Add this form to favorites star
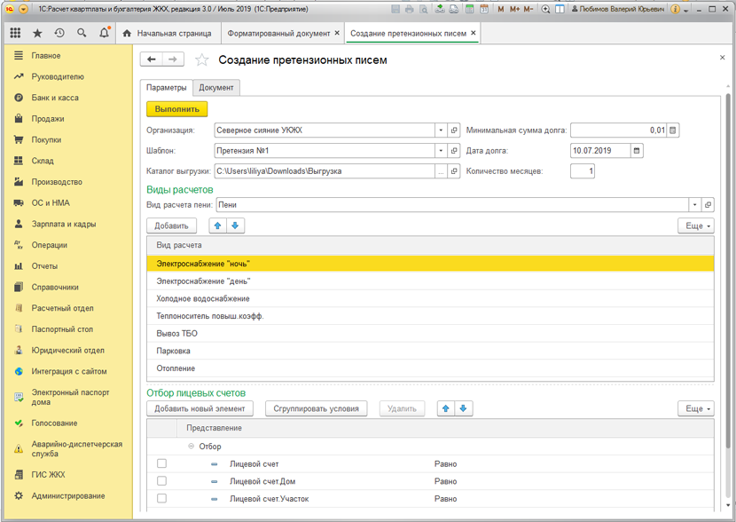Screen dimensions: 736x522 point(201,60)
